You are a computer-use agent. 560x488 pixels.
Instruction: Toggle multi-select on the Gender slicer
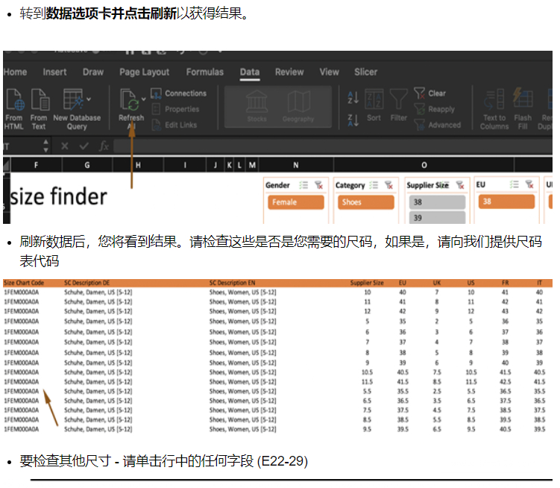(304, 185)
